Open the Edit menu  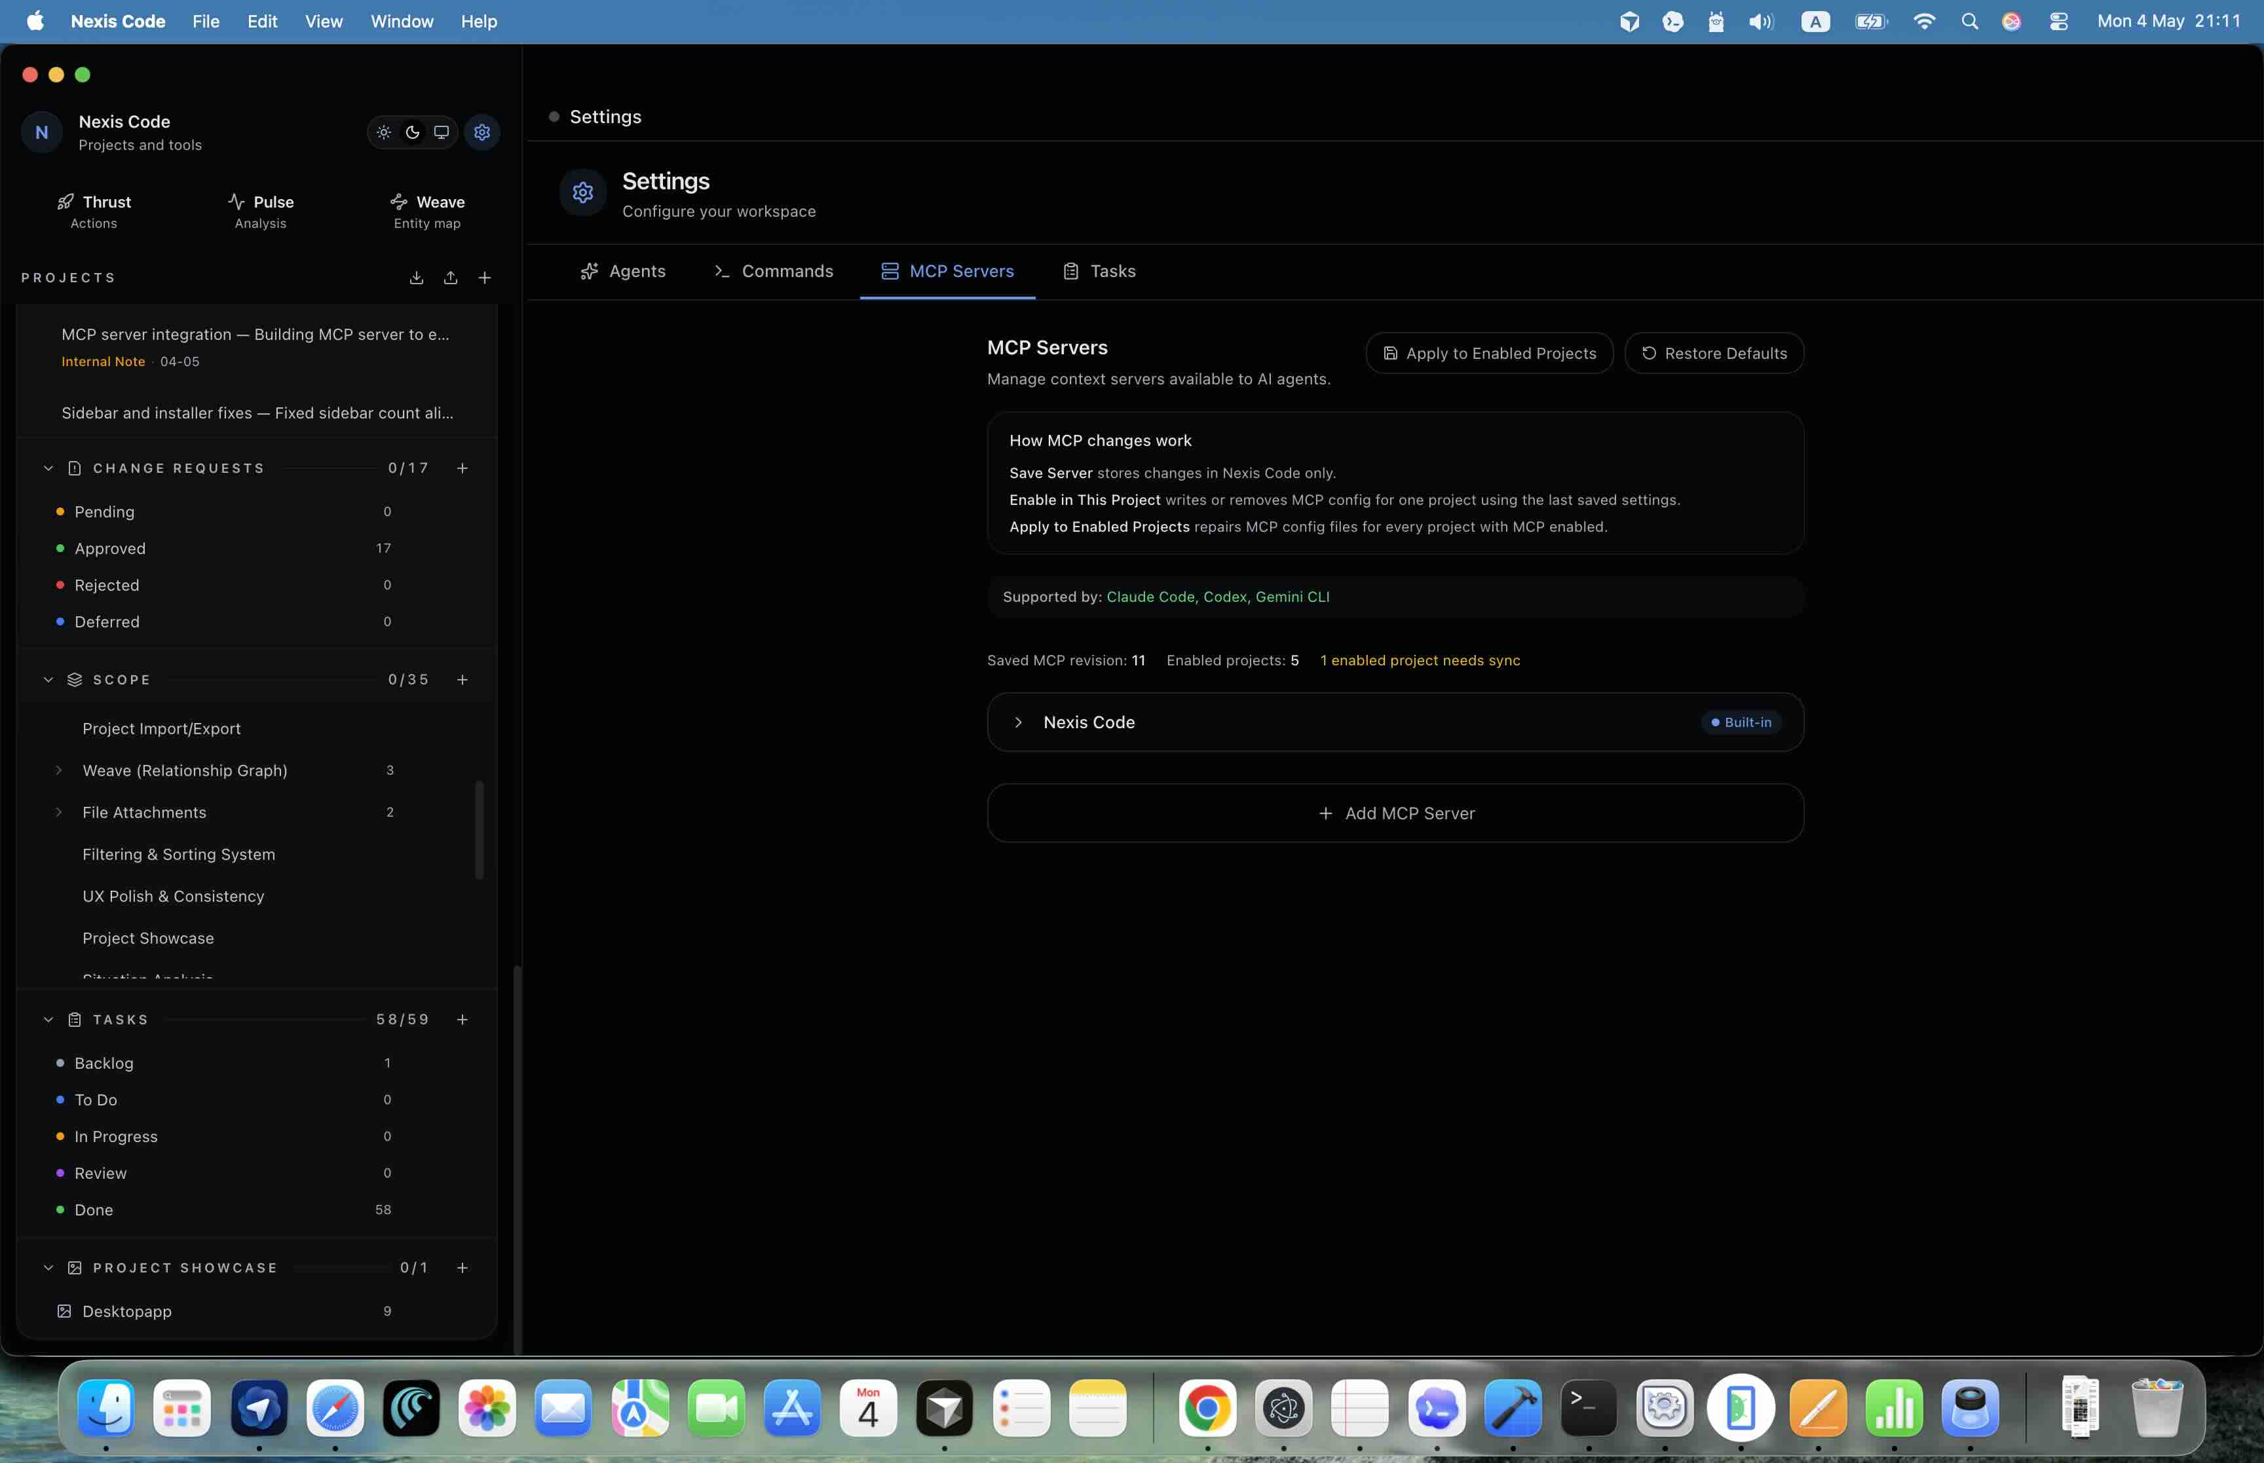click(262, 22)
